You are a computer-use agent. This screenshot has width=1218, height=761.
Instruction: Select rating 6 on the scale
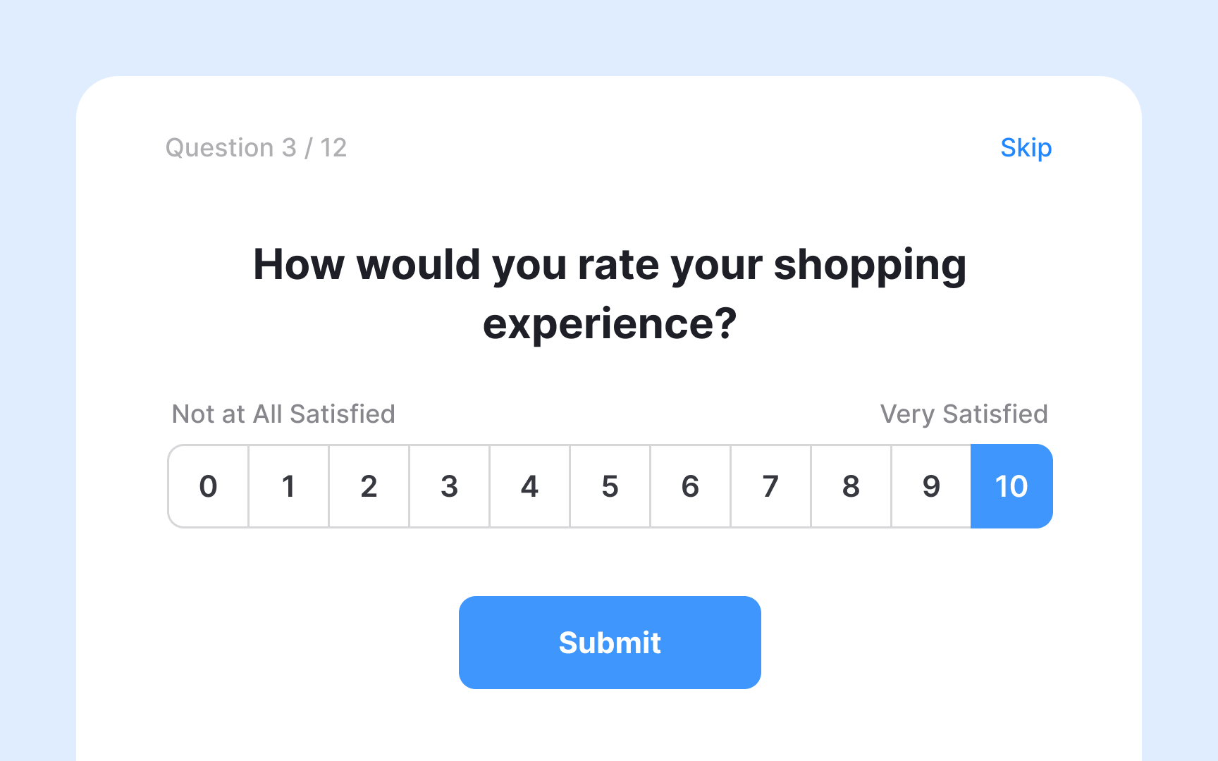690,486
